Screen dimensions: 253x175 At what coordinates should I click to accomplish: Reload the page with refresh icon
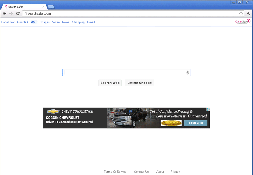(18, 14)
